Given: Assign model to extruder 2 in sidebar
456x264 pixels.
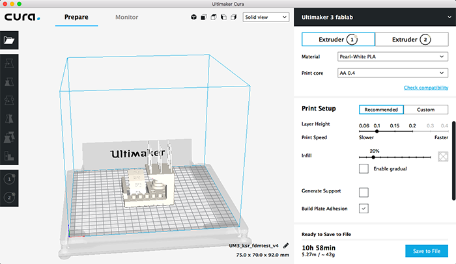Looking at the screenshot, I should point(9,198).
